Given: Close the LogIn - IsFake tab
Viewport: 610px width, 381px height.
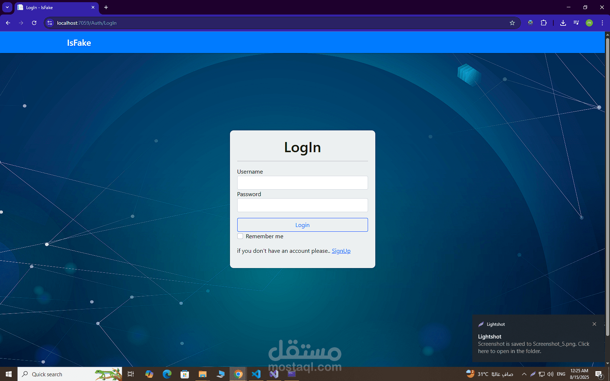Looking at the screenshot, I should [93, 7].
